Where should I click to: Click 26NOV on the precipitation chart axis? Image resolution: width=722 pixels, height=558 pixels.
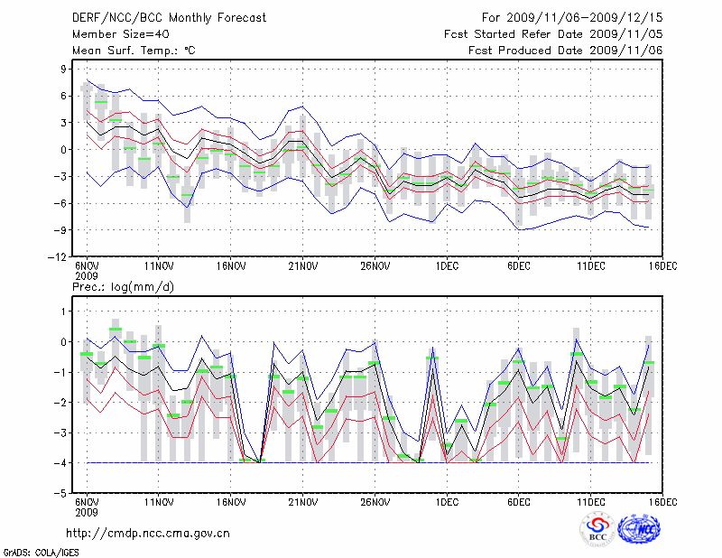(x=375, y=502)
